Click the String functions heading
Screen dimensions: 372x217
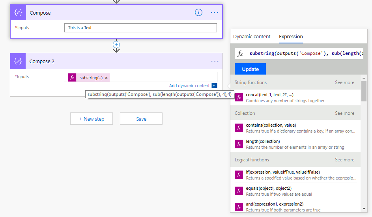(x=250, y=82)
